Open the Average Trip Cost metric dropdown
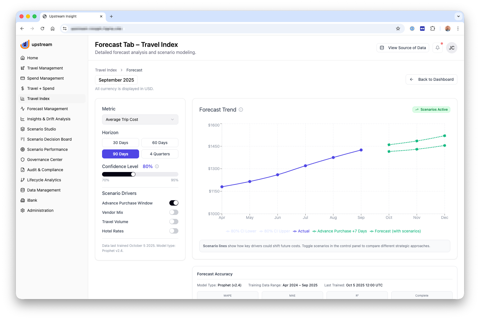 [x=140, y=119]
